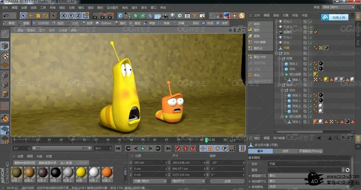This screenshot has height=190, width=361.
Task: Click the Python effector button
Action: [x=104, y=23]
